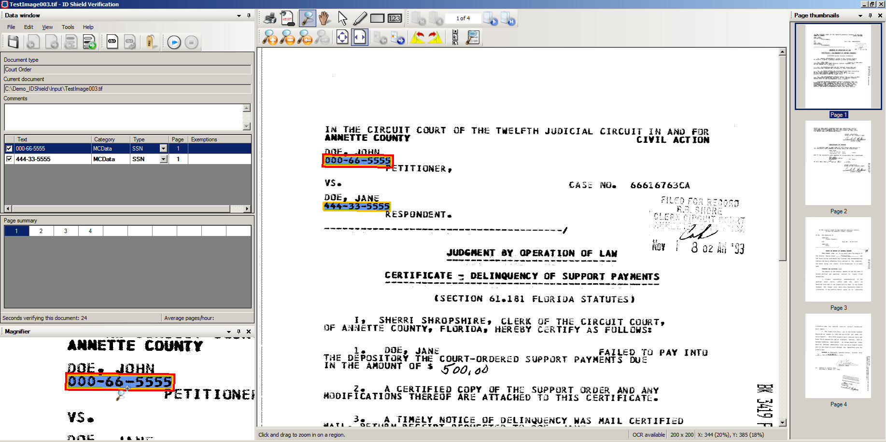The height and width of the screenshot is (442, 886).
Task: Click the Save icon in the Data window
Action: click(x=13, y=42)
